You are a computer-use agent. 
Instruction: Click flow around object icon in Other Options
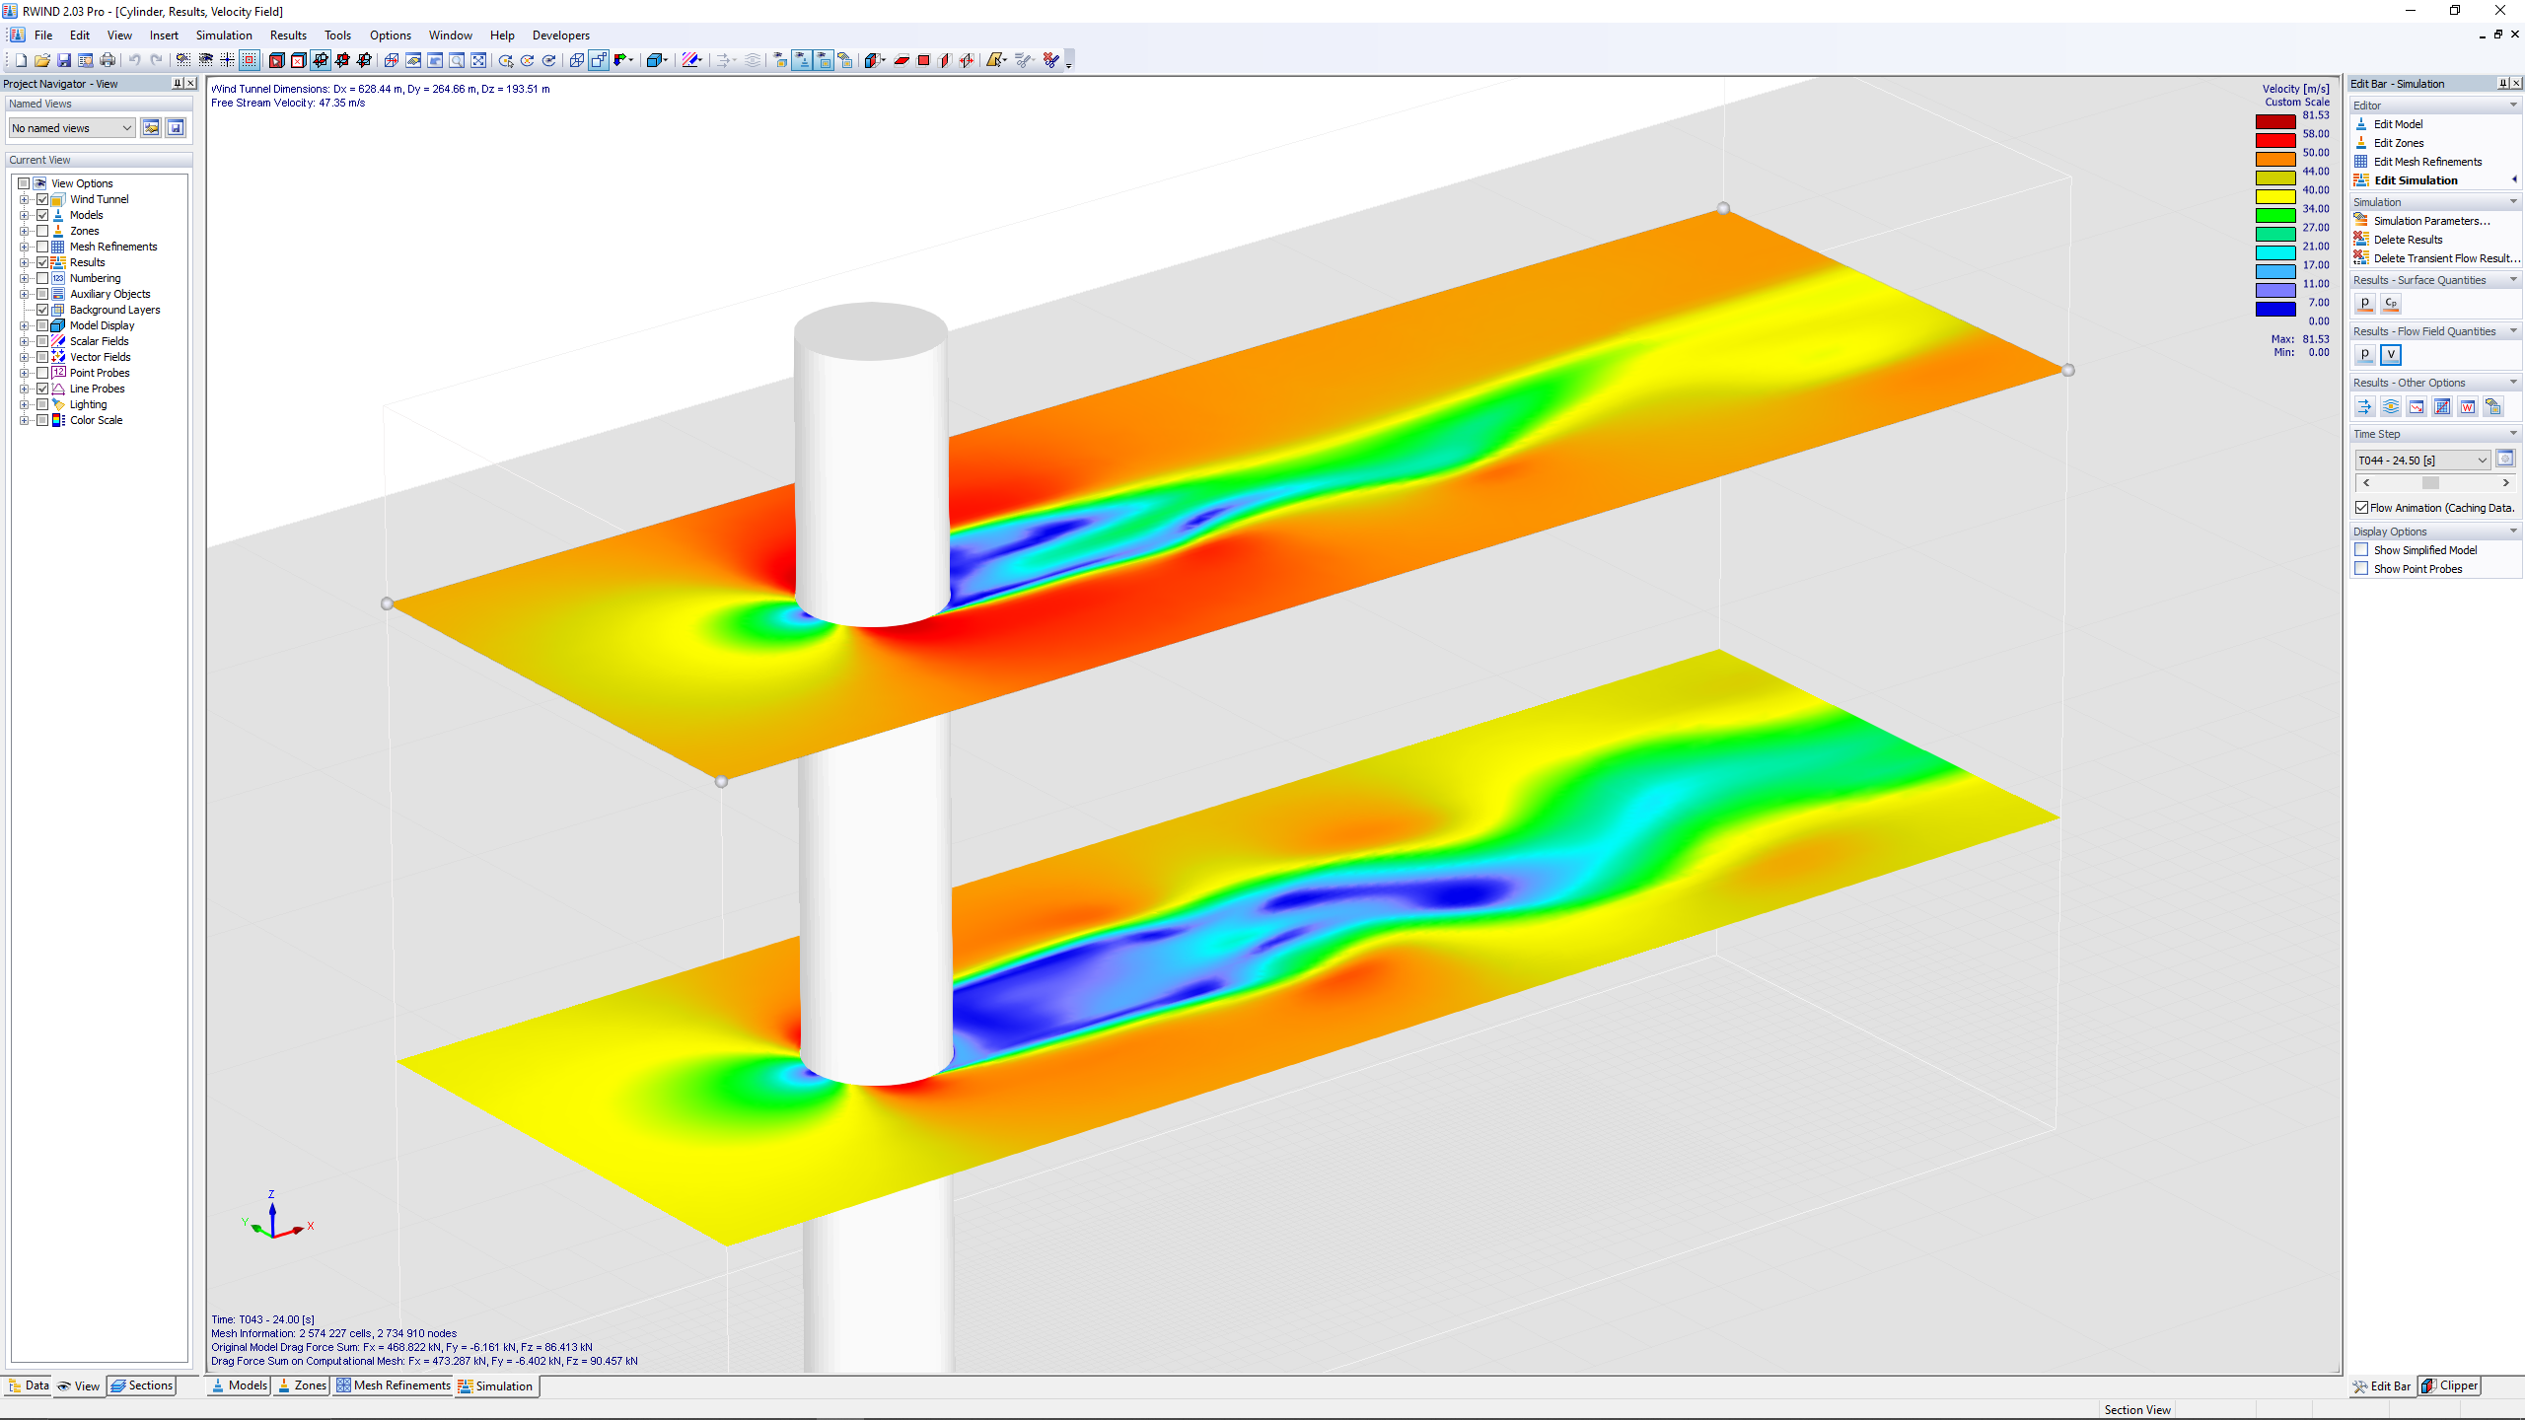coord(2390,406)
